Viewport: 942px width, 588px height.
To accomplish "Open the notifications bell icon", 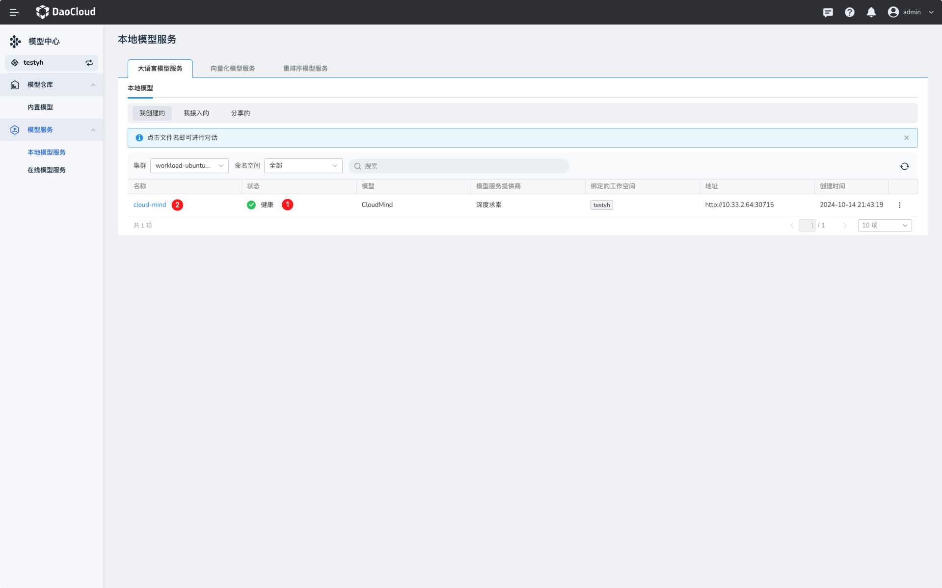I will [x=871, y=12].
